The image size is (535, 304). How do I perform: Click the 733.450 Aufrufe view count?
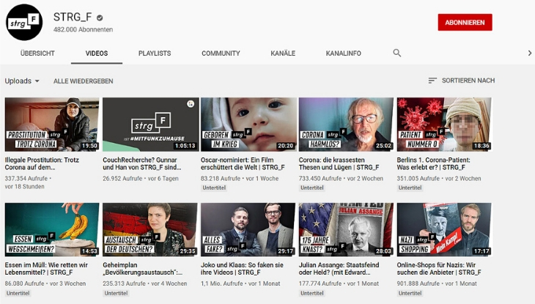click(x=320, y=179)
